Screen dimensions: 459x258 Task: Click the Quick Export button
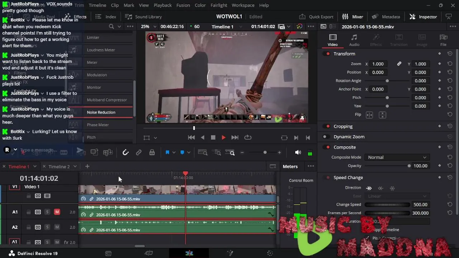coord(316,17)
